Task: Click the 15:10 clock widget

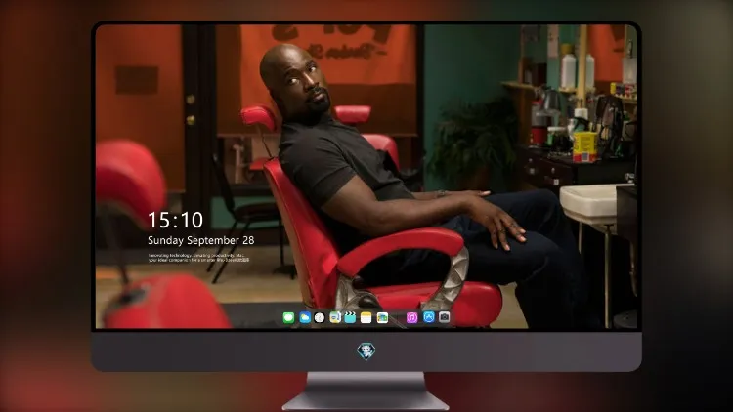Action: 175,220
